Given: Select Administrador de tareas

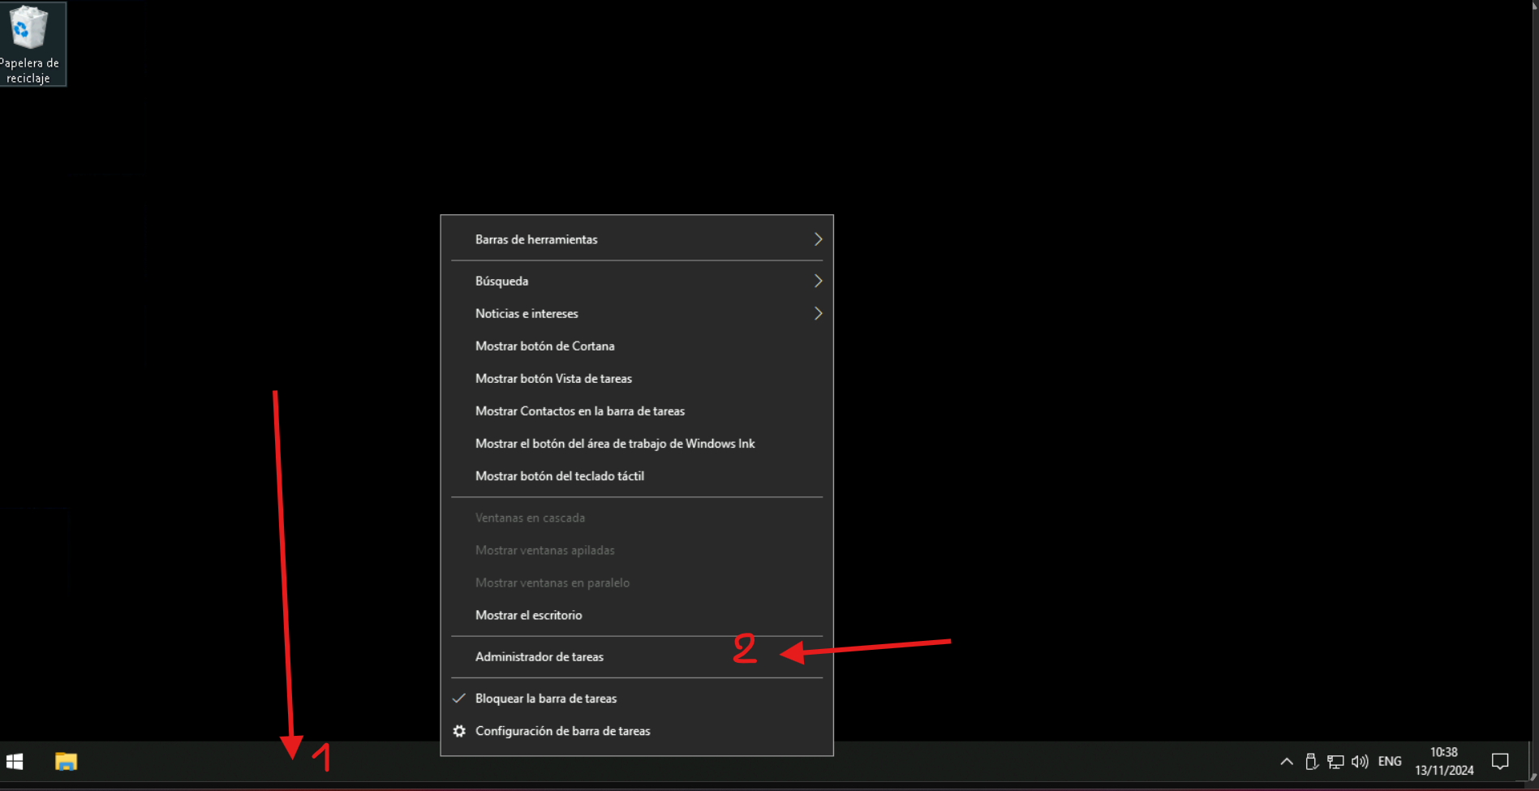Looking at the screenshot, I should coord(539,657).
